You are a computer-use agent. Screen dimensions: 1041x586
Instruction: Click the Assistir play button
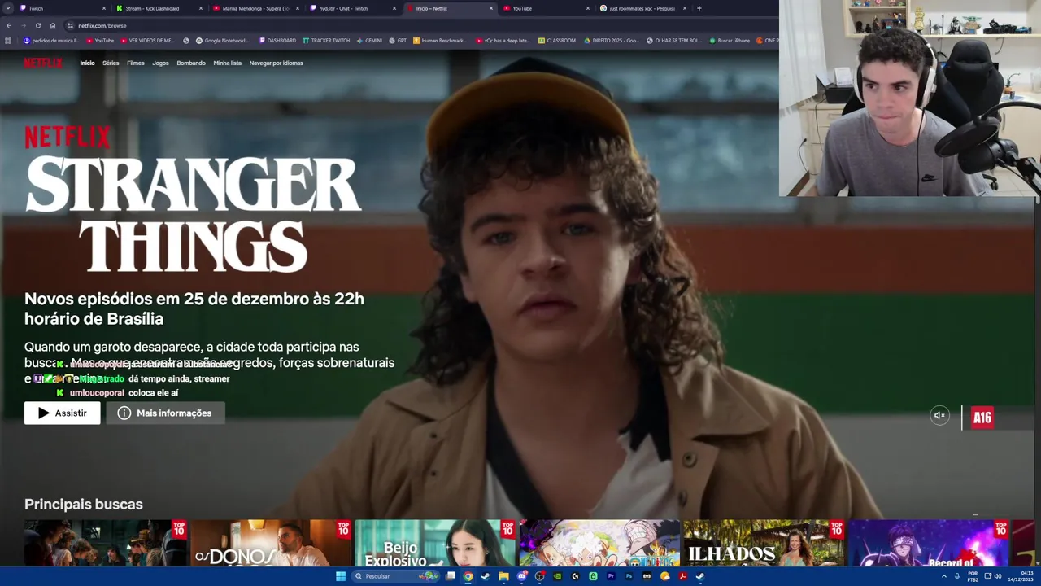[x=63, y=413]
